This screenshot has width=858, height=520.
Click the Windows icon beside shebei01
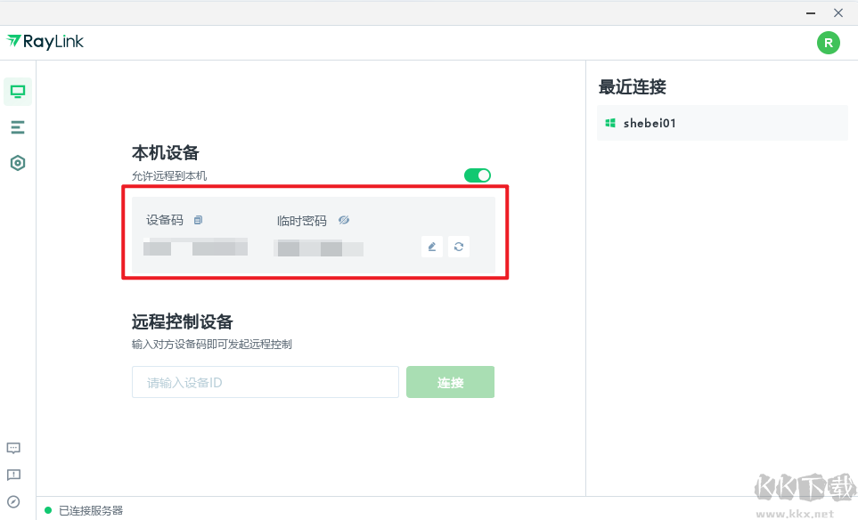(610, 123)
